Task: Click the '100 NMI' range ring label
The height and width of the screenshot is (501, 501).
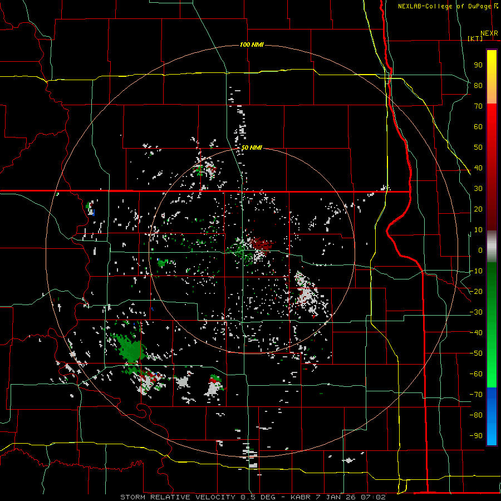Action: tap(252, 45)
